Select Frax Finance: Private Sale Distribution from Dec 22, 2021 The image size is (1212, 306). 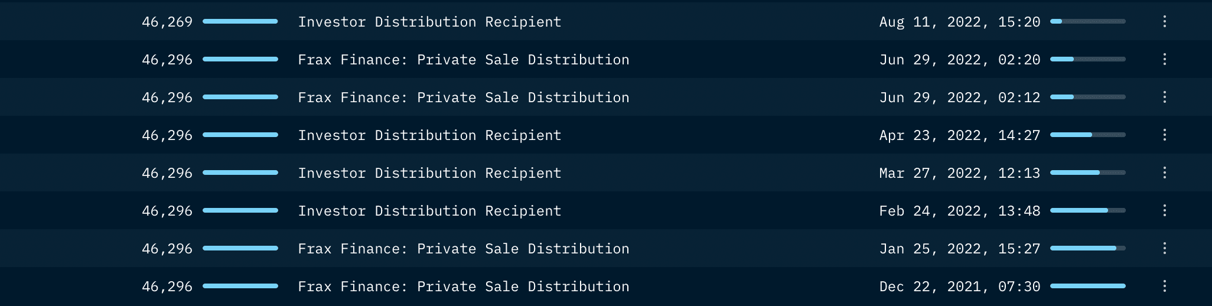[x=463, y=287]
